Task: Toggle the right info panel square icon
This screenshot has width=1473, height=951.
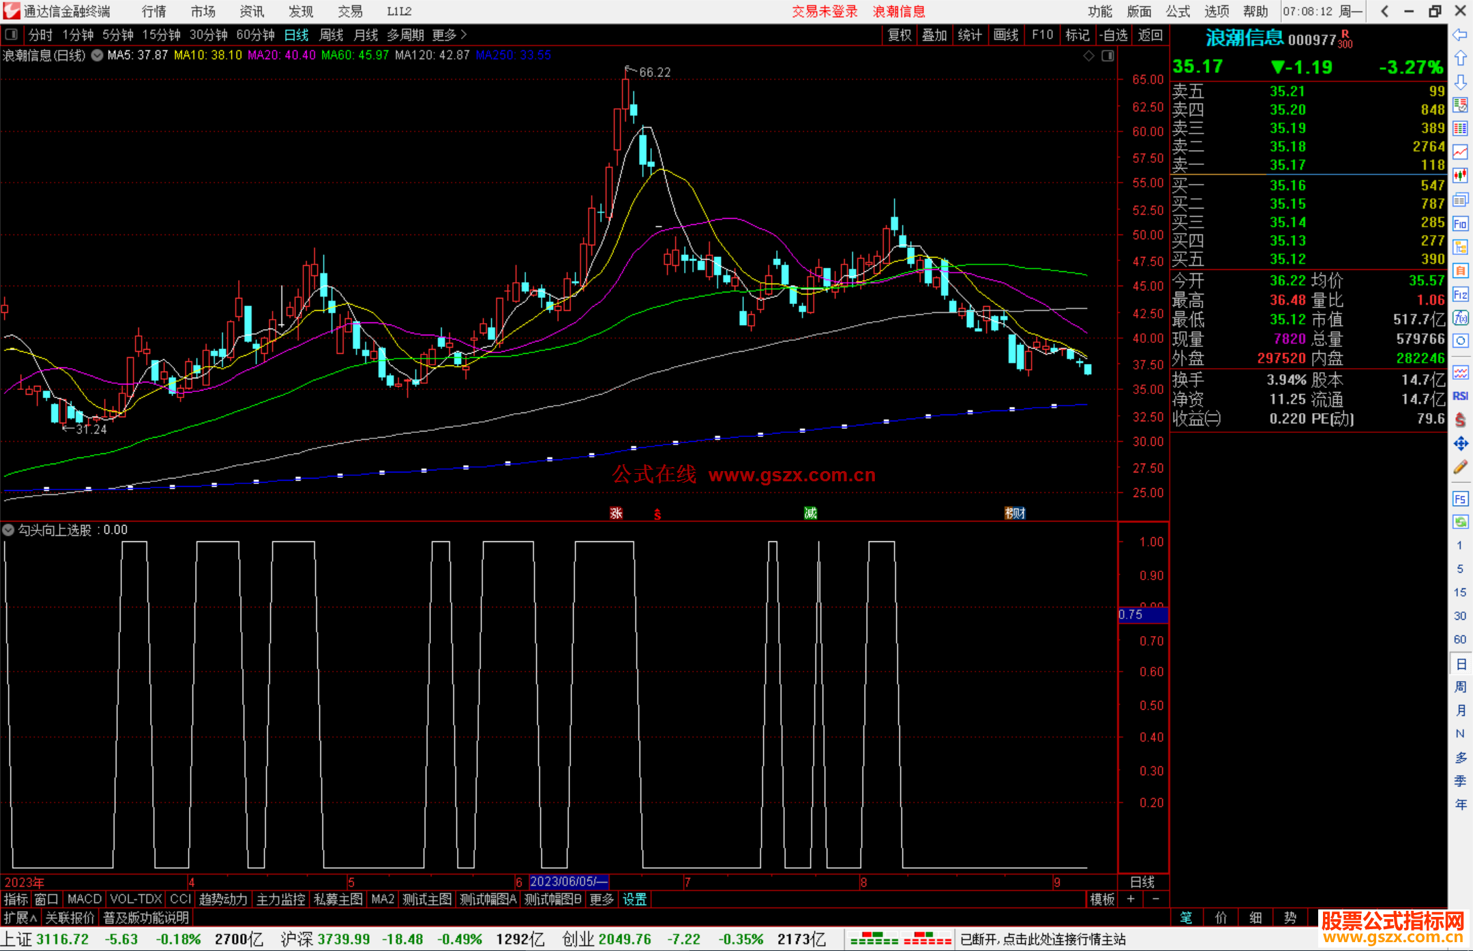Action: click(1108, 56)
